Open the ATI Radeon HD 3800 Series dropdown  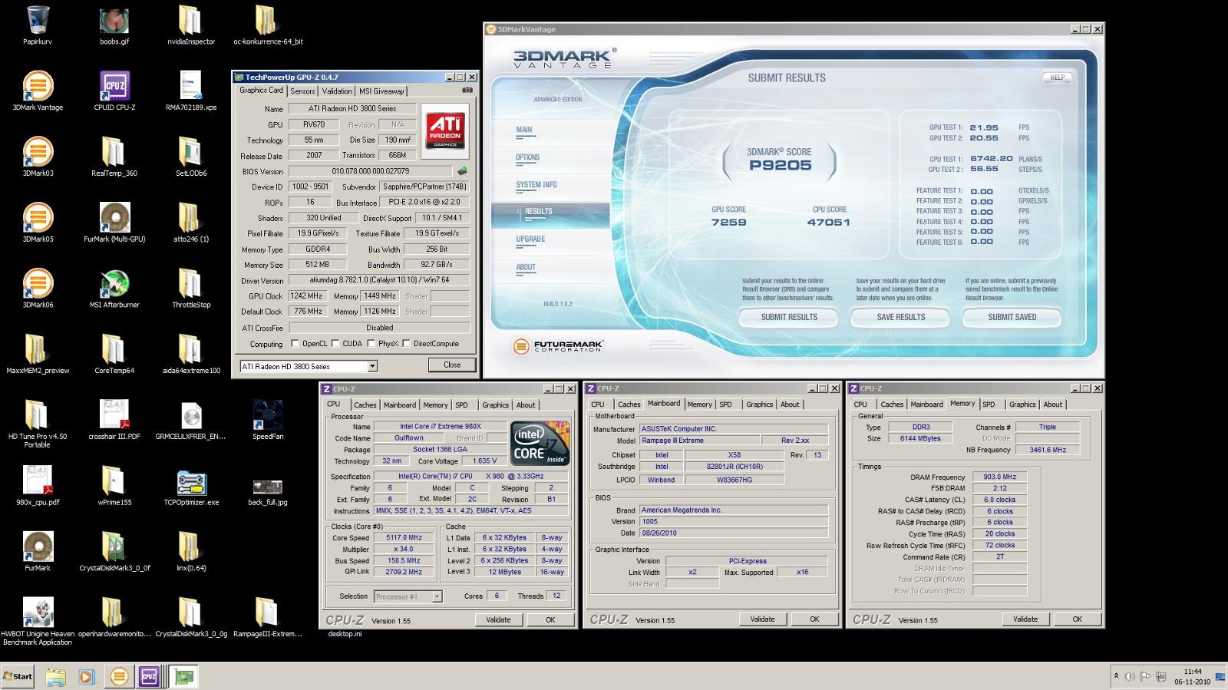tap(309, 366)
